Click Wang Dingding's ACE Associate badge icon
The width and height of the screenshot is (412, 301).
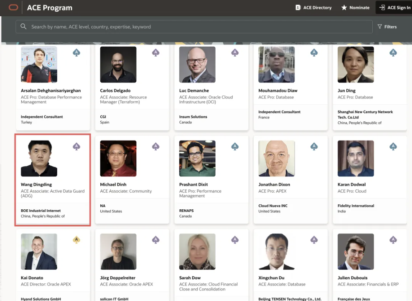[76, 146]
